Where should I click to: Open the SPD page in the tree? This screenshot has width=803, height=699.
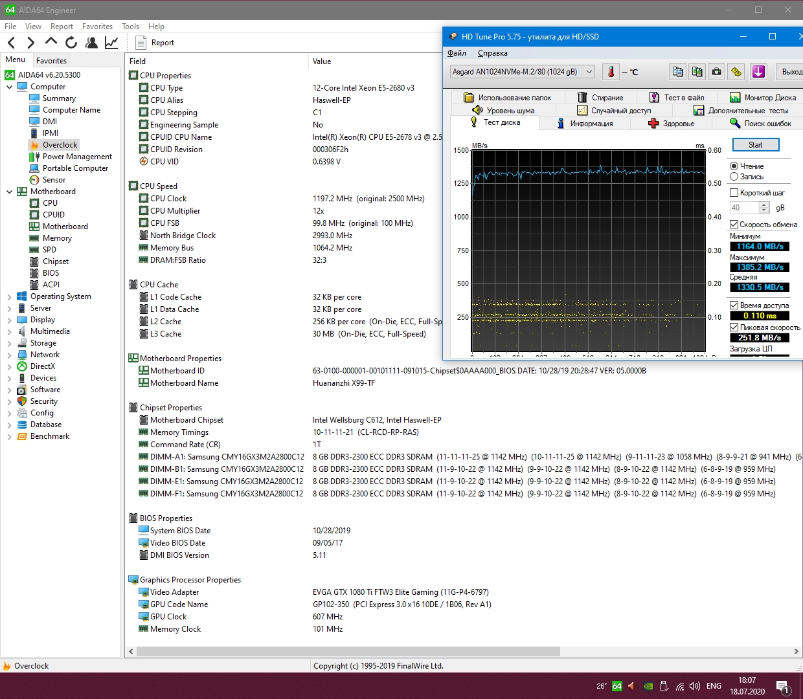pos(49,250)
